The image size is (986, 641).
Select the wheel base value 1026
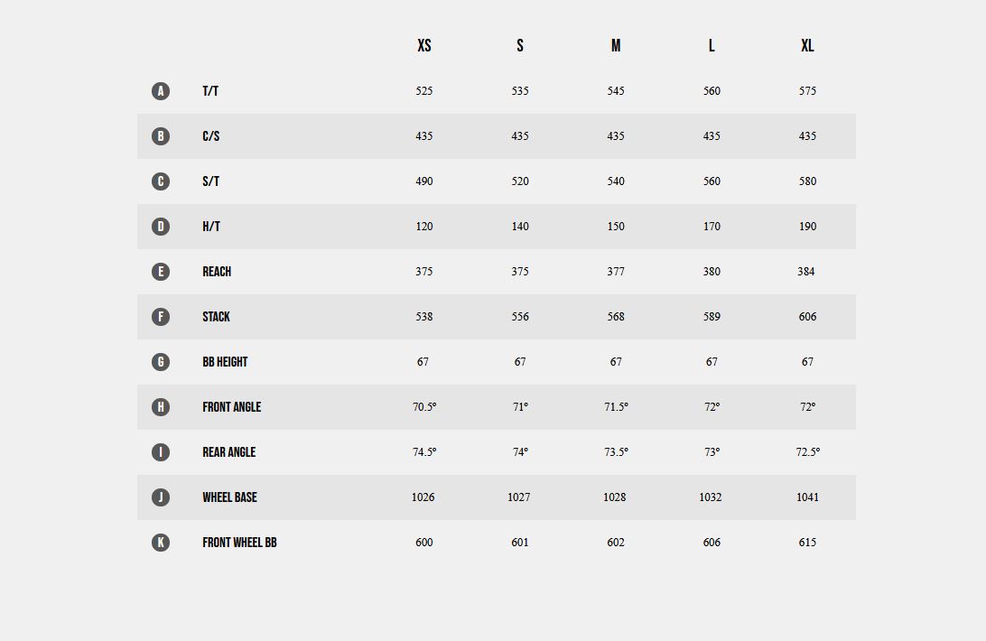[x=423, y=497]
